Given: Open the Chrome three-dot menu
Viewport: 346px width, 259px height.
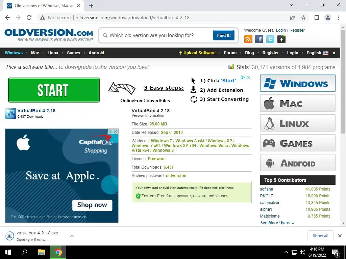Looking at the screenshot, I should click(339, 18).
